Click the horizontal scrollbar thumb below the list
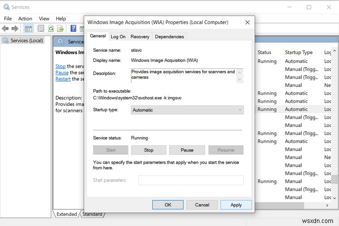Screen dimensions: 339x226 click(279, 205)
